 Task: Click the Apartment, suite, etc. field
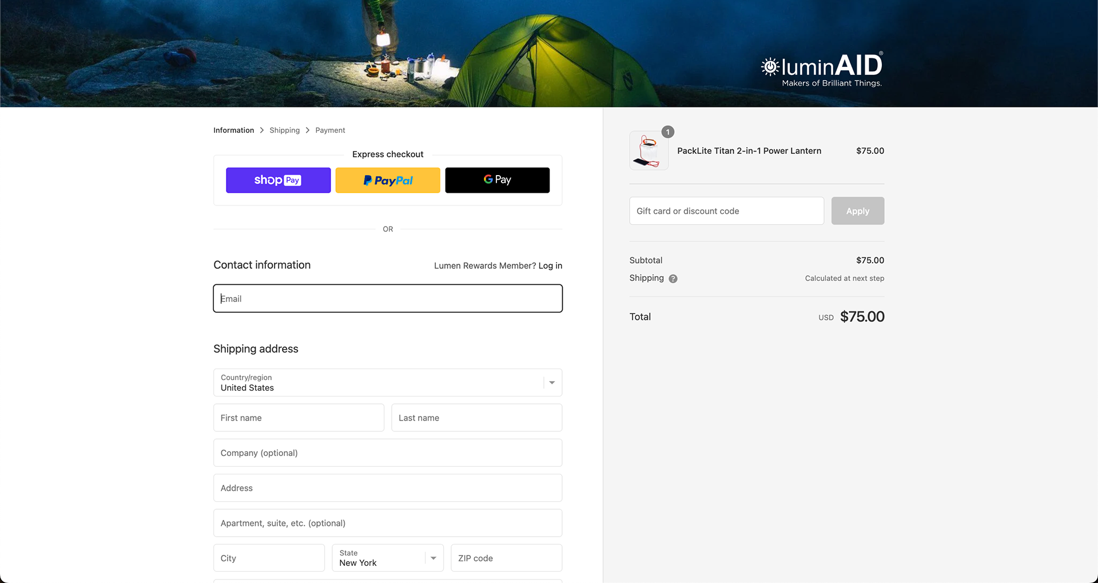click(388, 523)
